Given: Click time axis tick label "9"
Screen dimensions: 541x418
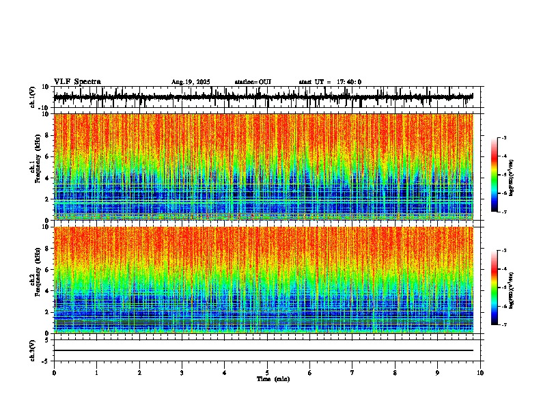Looking at the screenshot, I should click(x=437, y=373).
